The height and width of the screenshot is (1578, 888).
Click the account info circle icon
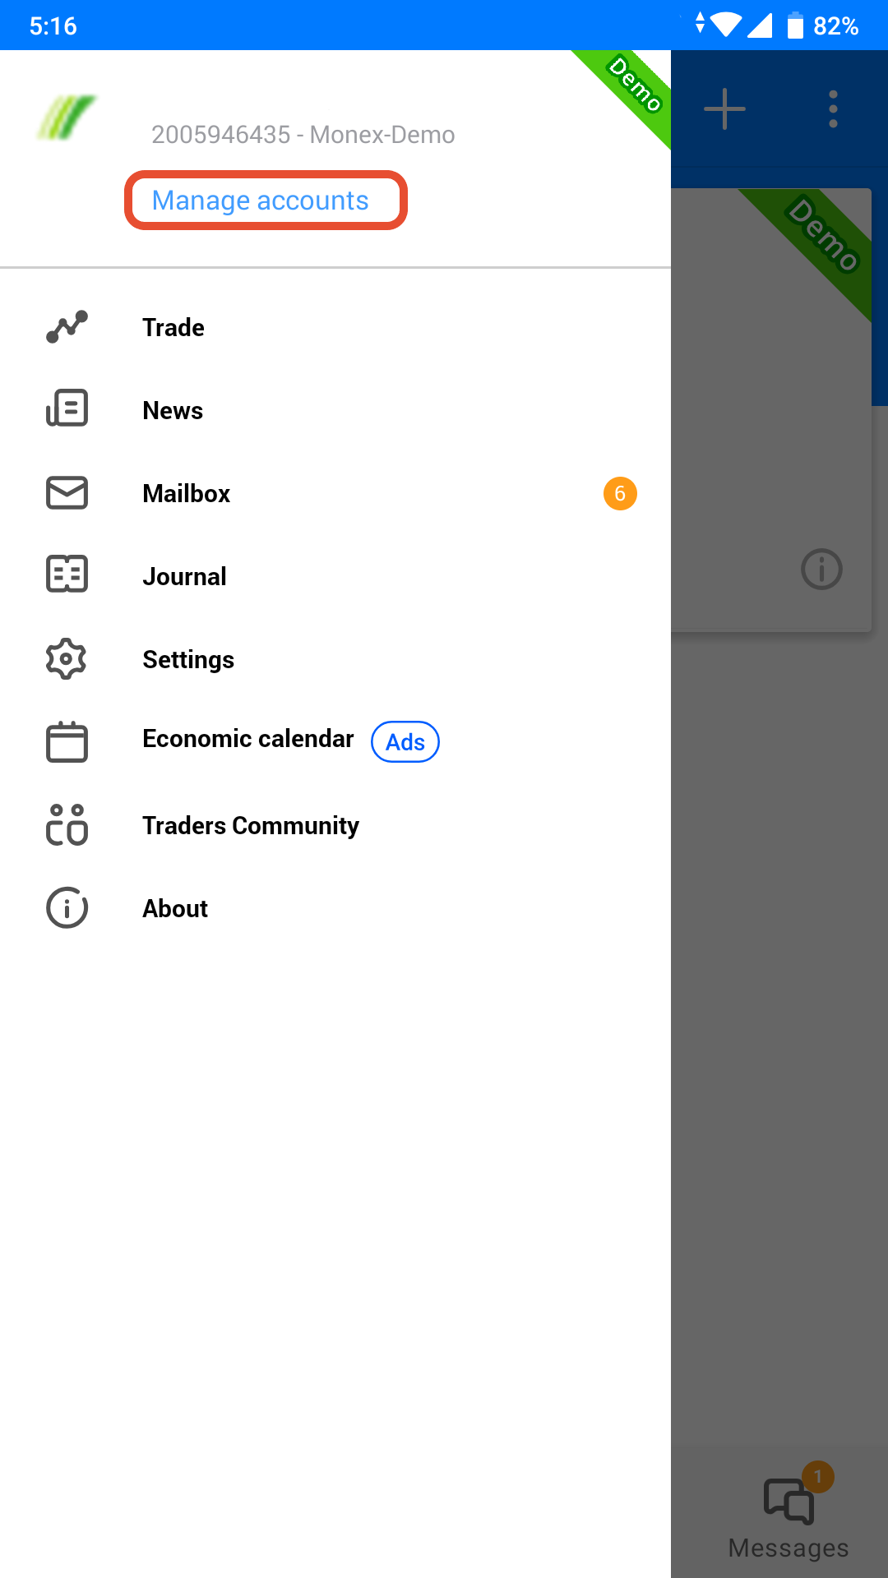click(x=821, y=569)
